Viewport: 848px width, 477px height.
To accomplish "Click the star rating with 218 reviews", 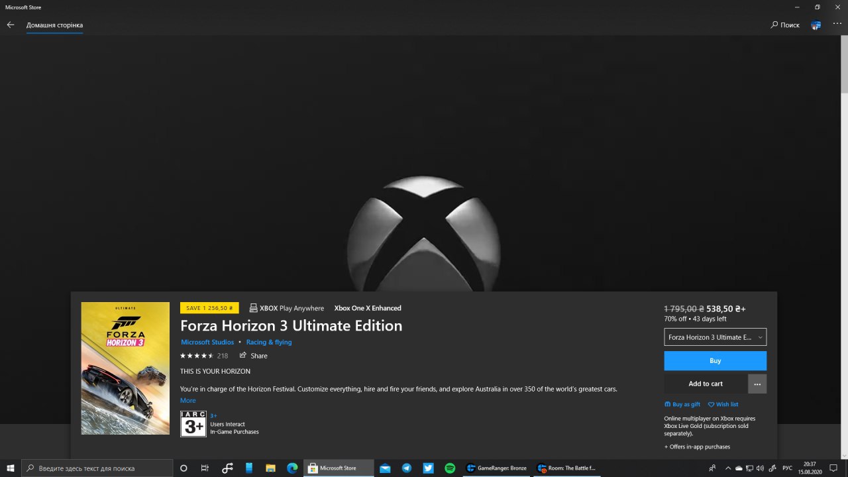I will click(204, 356).
